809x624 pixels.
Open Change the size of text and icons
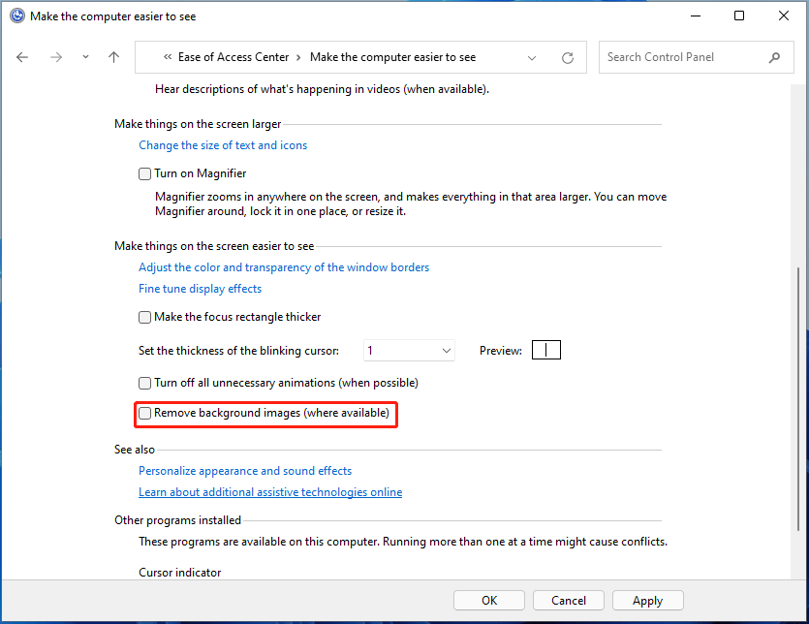click(x=223, y=144)
